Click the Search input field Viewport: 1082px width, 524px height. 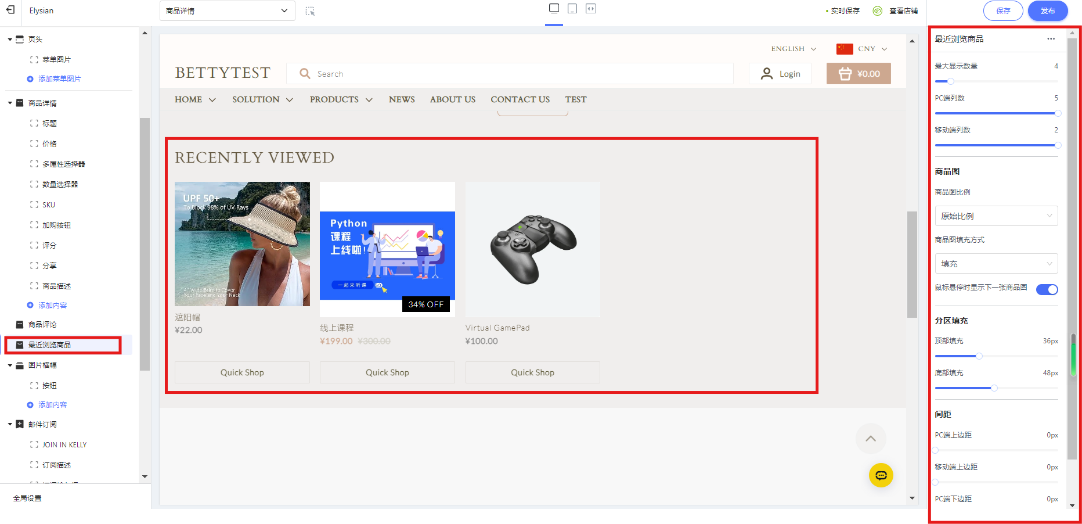[510, 74]
